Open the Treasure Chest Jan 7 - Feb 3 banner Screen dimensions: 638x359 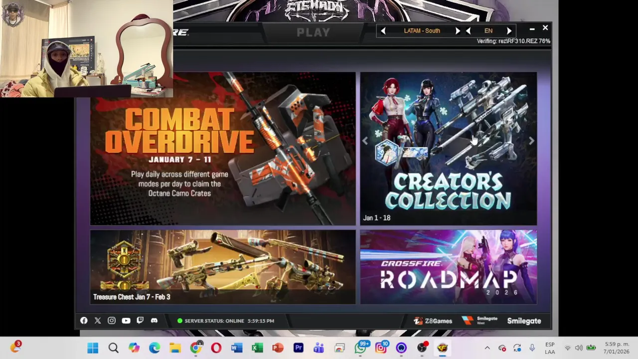[x=223, y=267]
